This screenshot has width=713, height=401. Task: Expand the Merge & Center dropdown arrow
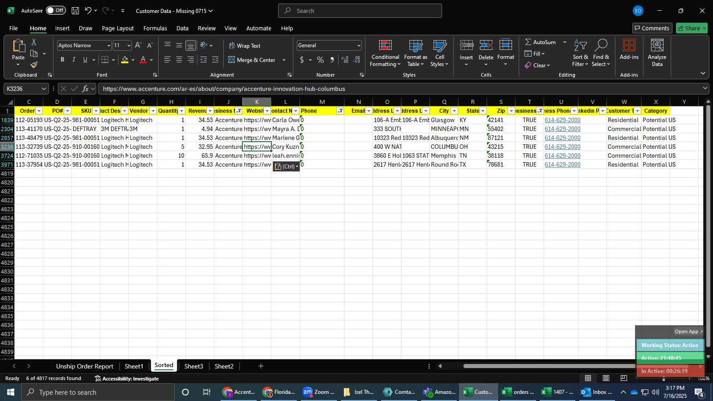[284, 60]
